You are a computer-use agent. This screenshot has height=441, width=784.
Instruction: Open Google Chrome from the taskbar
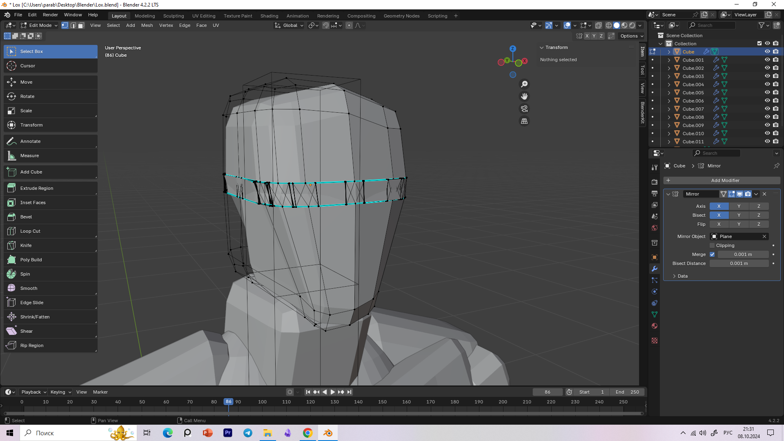[x=308, y=433]
